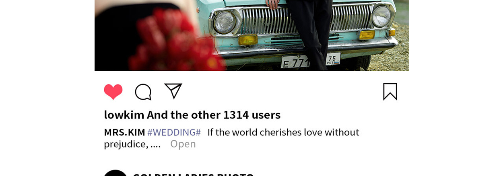This screenshot has height=176, width=503.
Task: Open the MRS.KIM profile from the caption
Action: (124, 132)
